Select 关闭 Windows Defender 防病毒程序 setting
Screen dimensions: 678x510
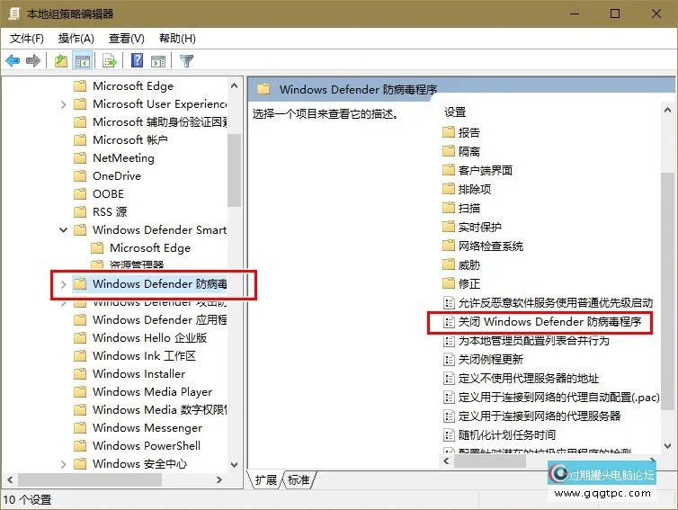(x=553, y=321)
